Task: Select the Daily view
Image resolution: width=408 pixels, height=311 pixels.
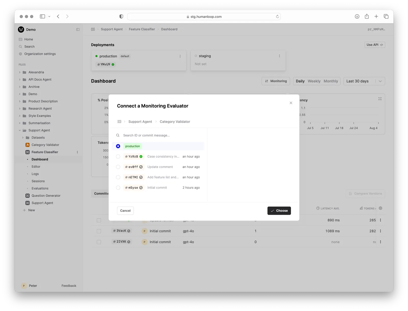Action: (300, 81)
